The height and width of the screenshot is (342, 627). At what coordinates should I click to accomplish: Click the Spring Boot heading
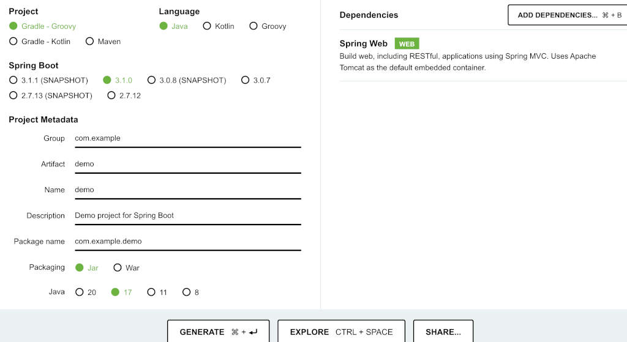pos(34,65)
